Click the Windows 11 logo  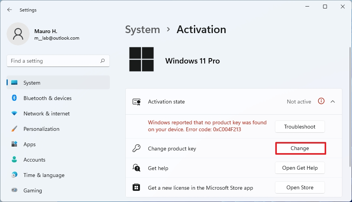141,59
